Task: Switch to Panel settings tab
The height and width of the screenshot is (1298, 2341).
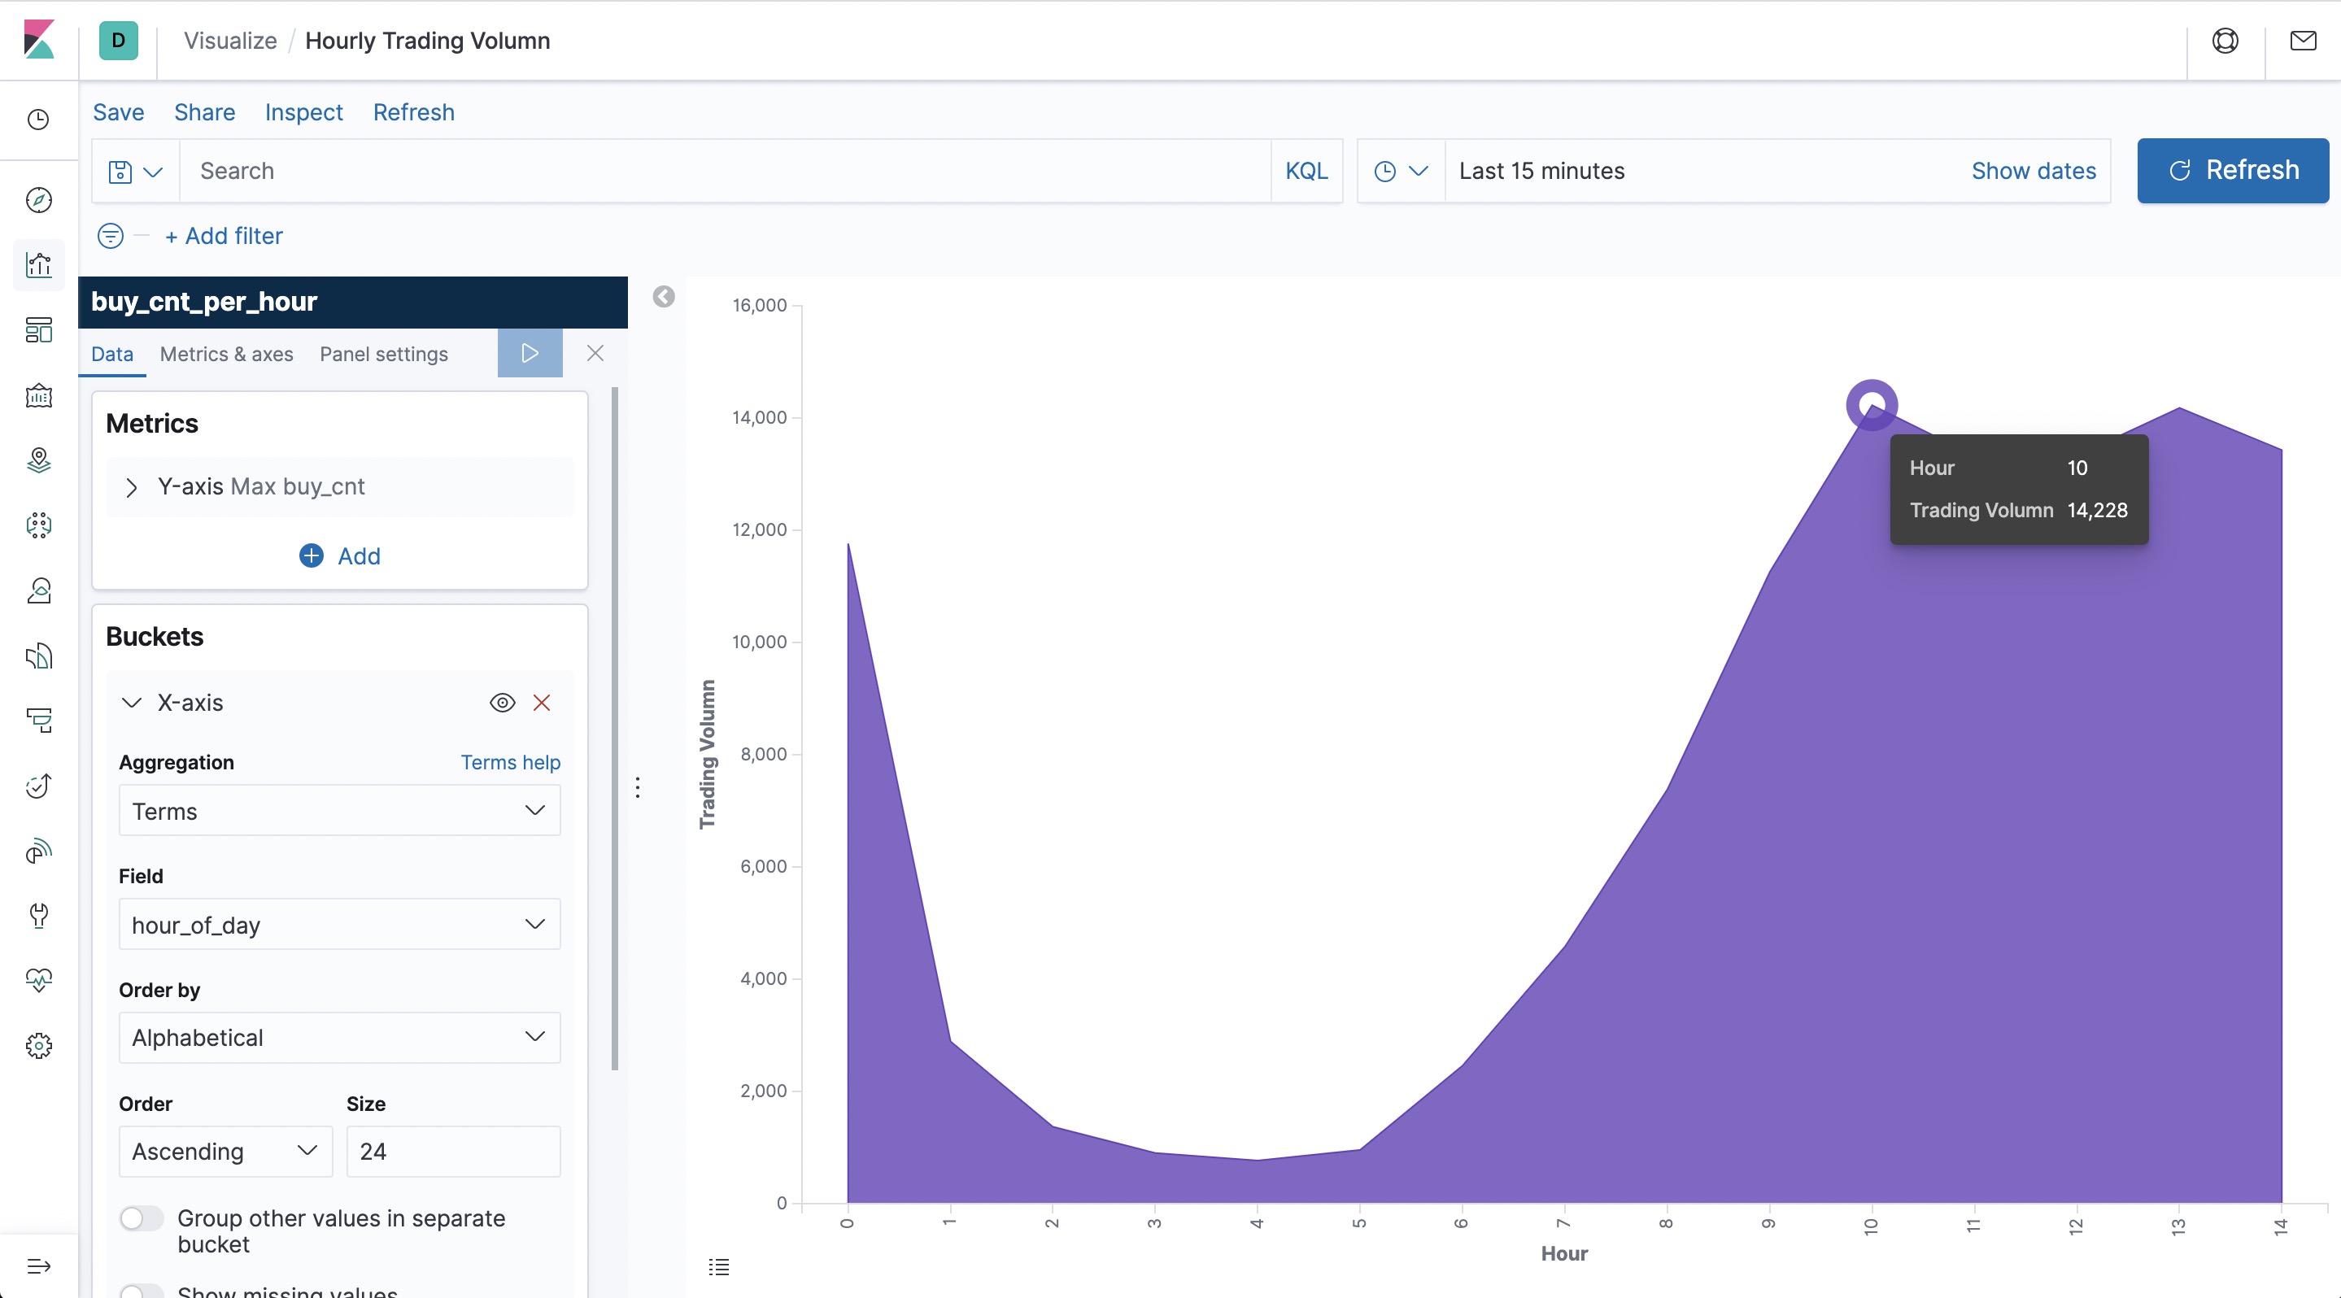Action: [x=383, y=355]
